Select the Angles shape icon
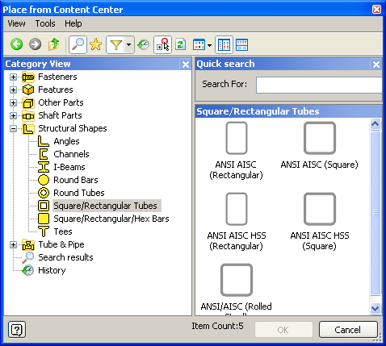 click(44, 141)
